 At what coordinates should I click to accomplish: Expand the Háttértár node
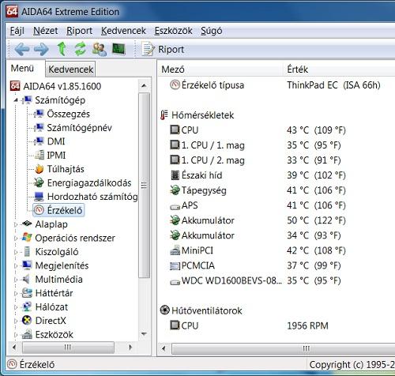point(16,293)
